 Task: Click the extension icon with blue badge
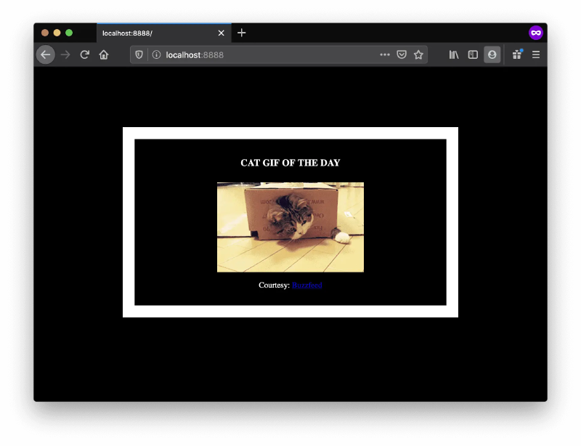(x=517, y=54)
